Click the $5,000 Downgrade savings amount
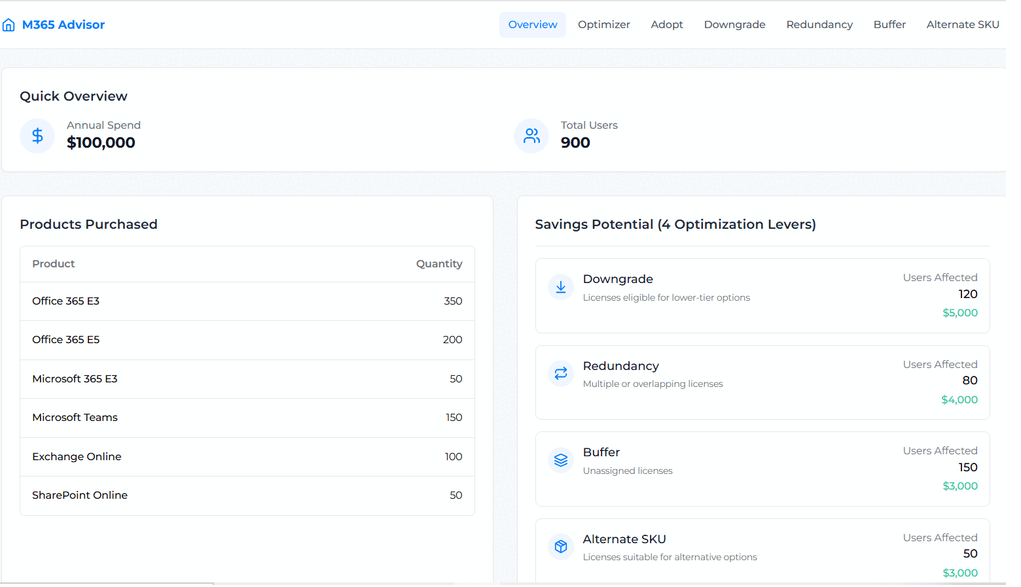This screenshot has width=1021, height=587. [x=960, y=313]
